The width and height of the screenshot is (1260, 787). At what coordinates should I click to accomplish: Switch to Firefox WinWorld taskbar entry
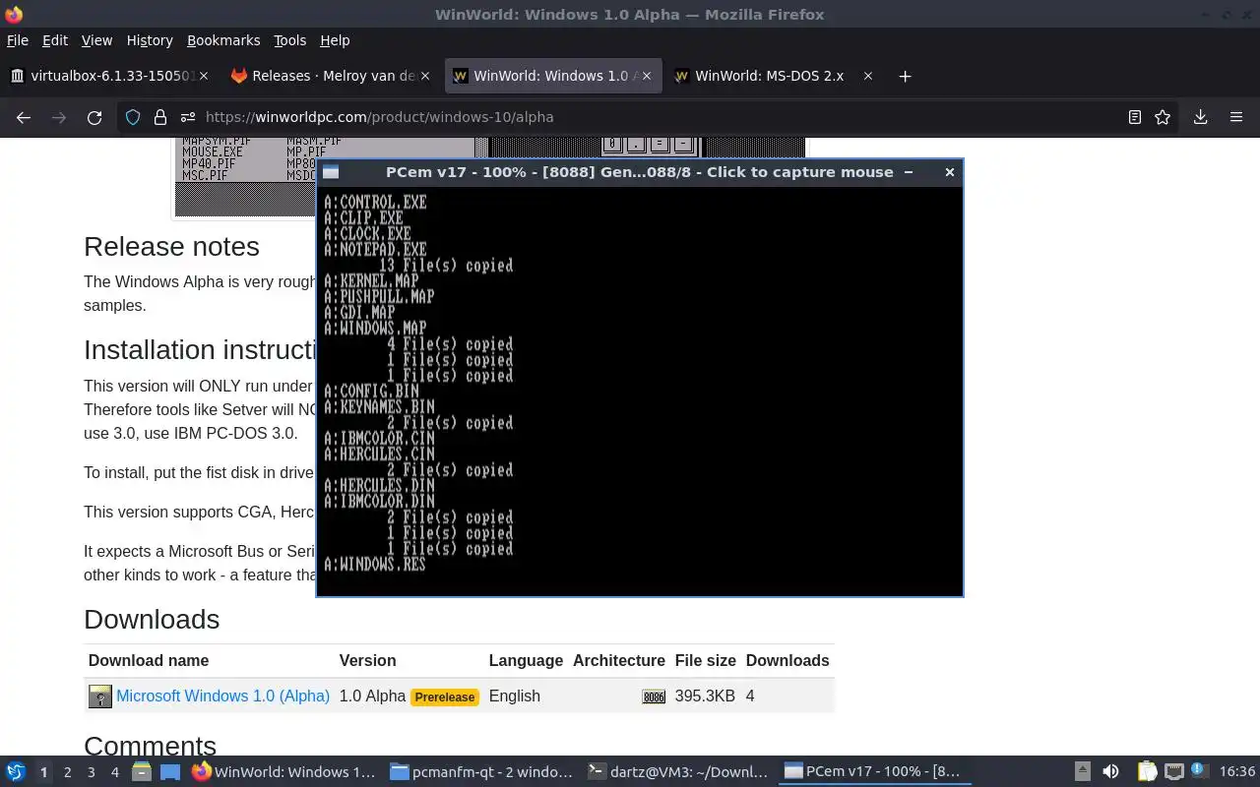coord(283,772)
